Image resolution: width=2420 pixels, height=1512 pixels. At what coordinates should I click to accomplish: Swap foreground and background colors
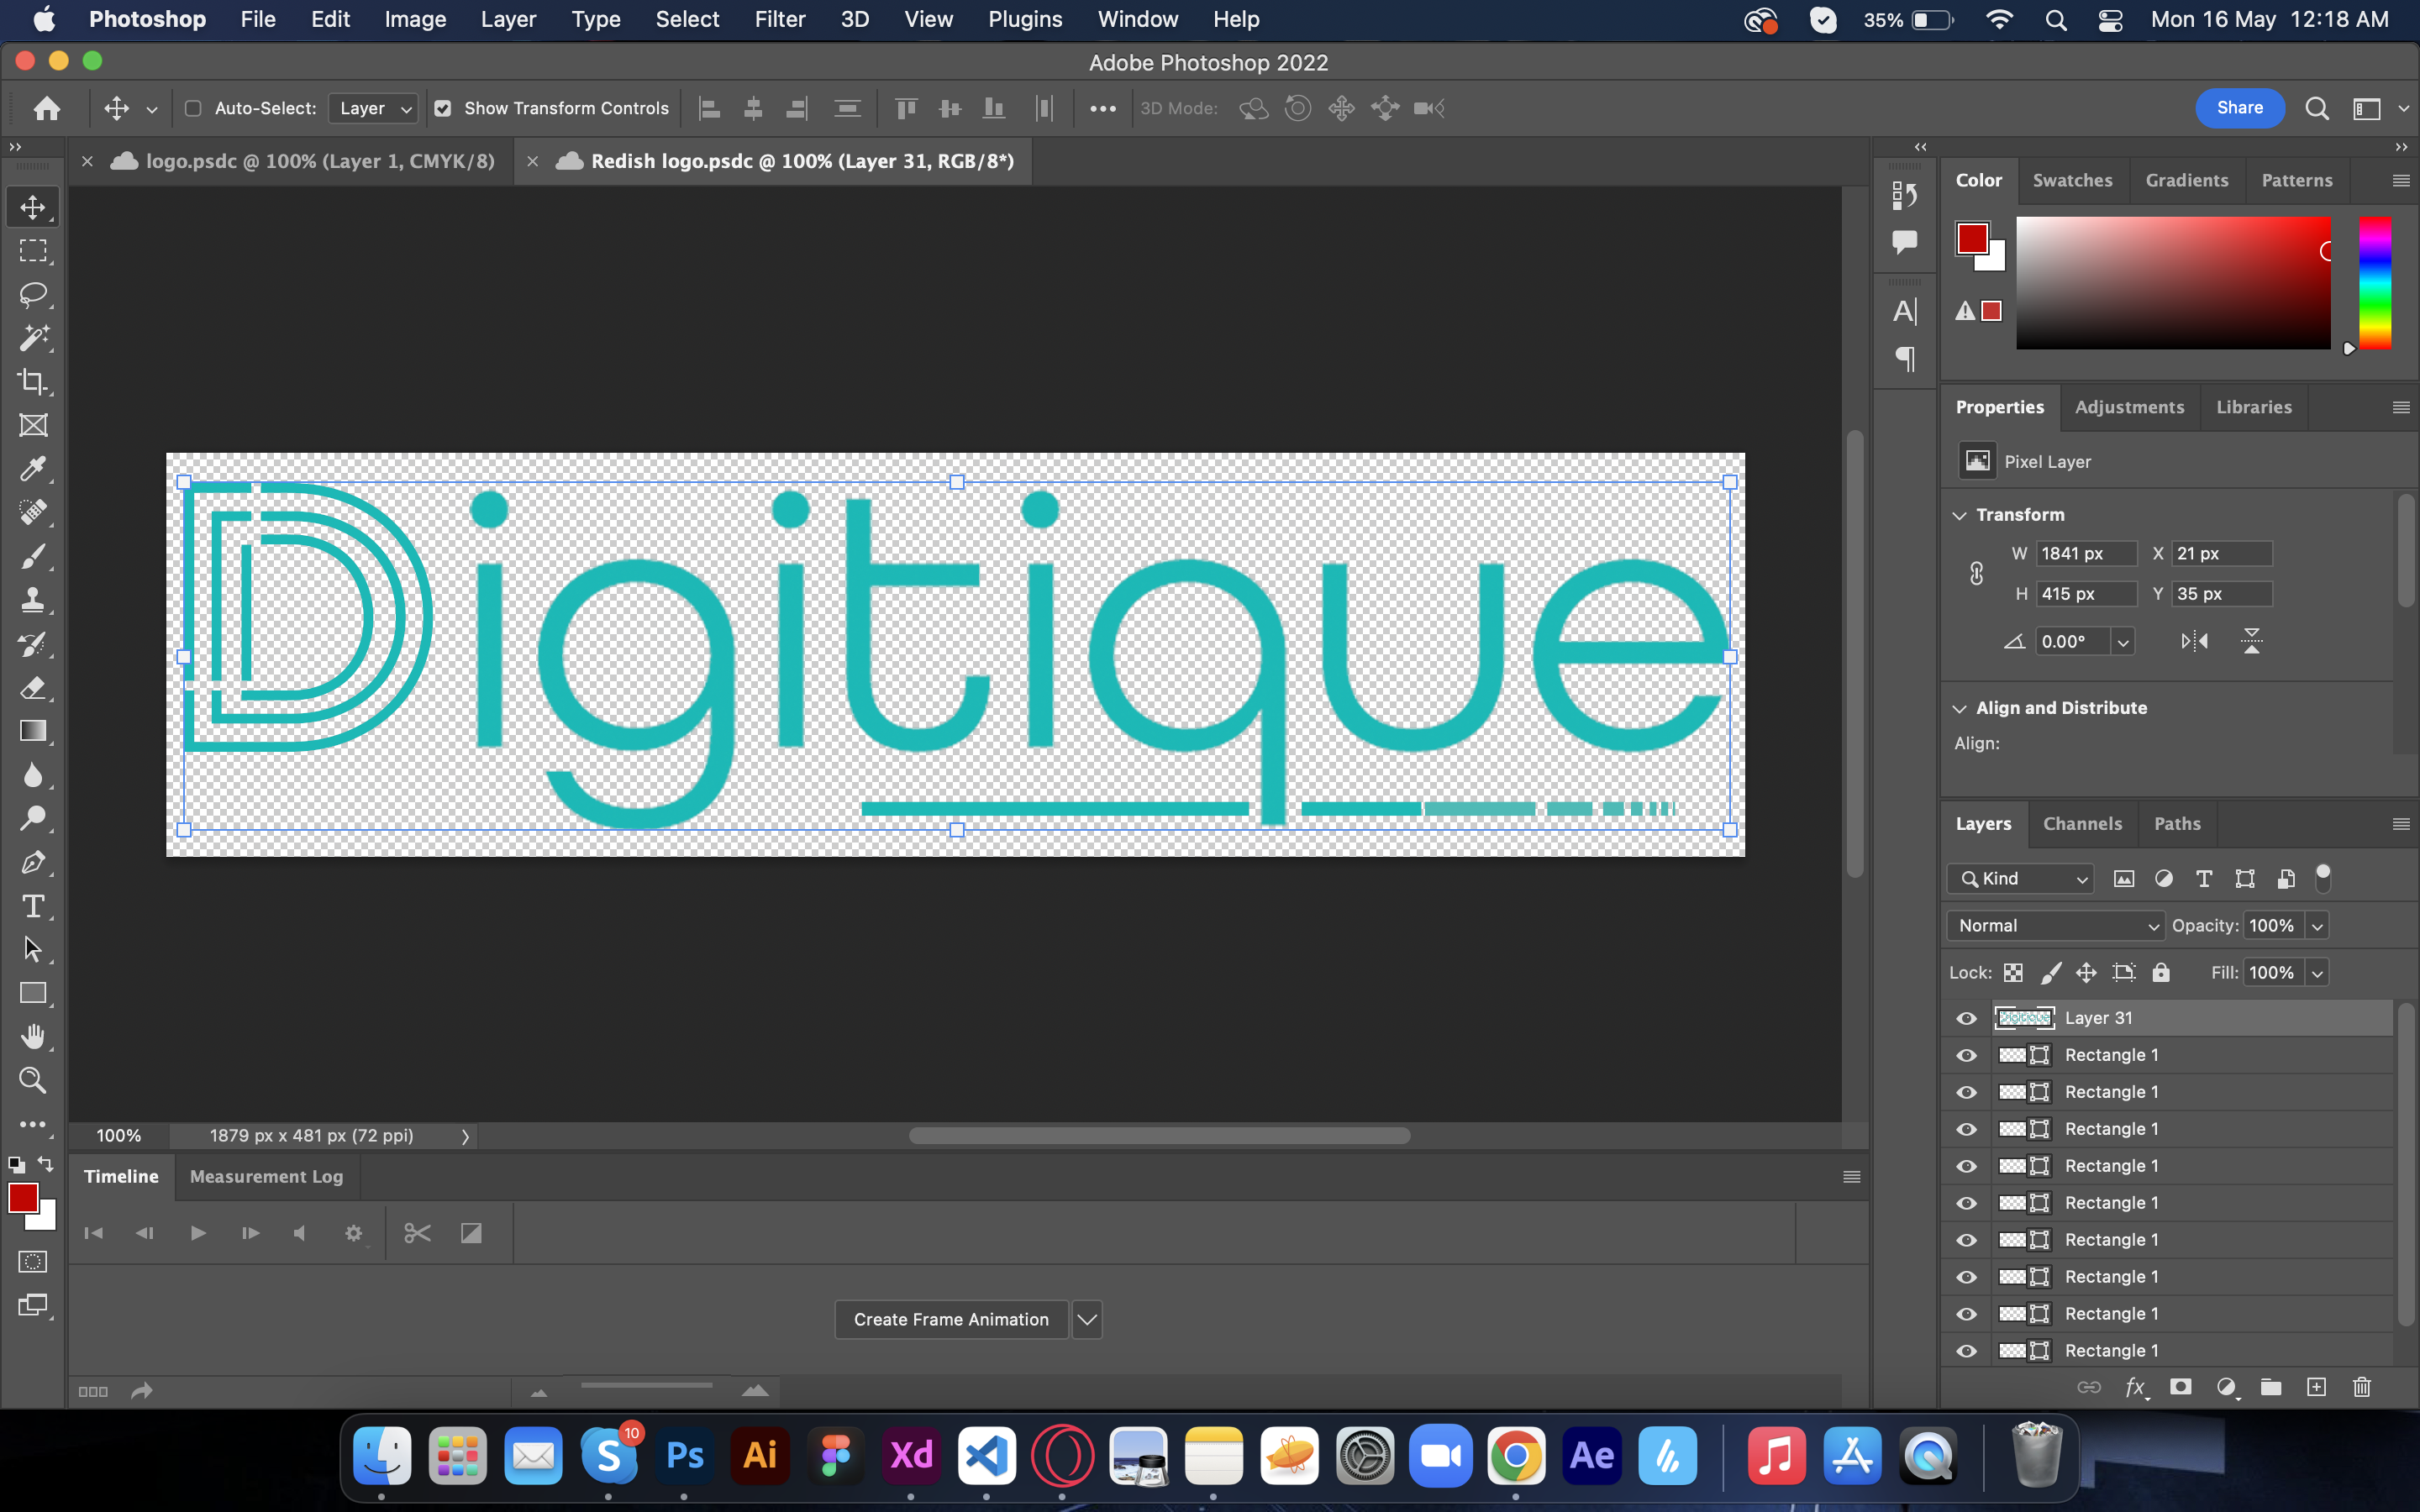(46, 1164)
